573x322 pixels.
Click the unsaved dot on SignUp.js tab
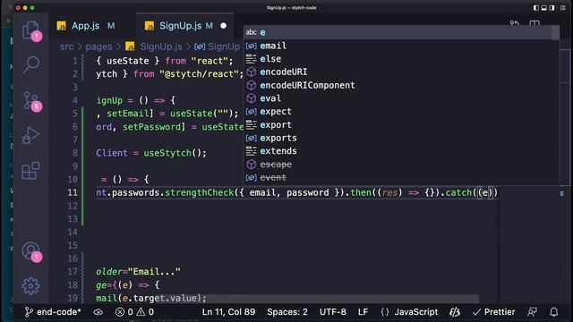click(x=223, y=26)
